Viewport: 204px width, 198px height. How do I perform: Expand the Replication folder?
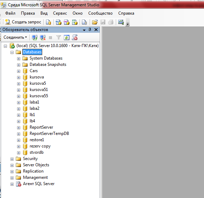pyautogui.click(x=12, y=172)
